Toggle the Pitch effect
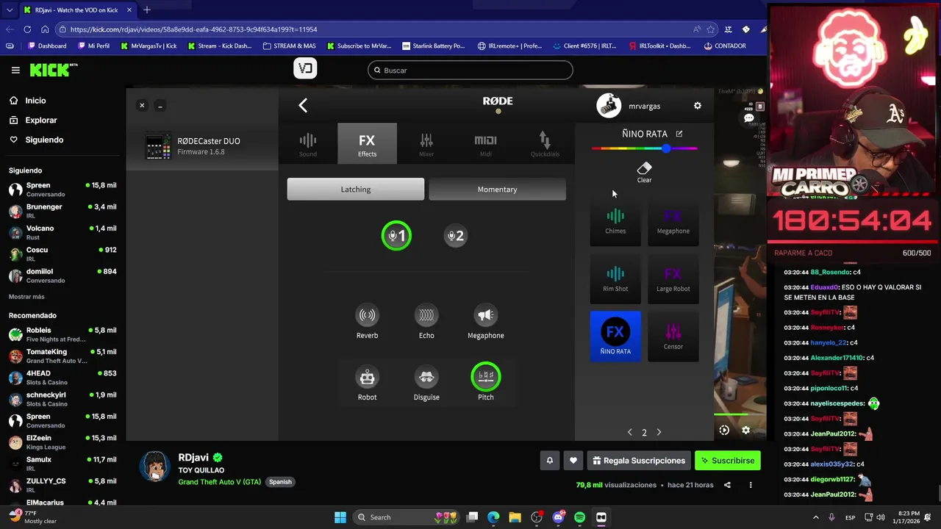Screen dimensions: 941x529 [485, 376]
